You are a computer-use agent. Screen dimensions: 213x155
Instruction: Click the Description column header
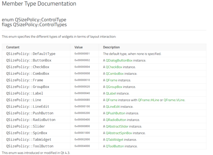tap(111, 47)
